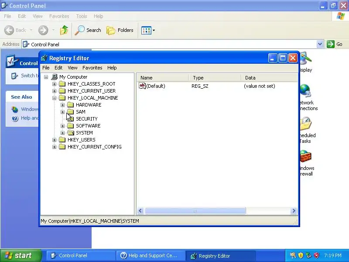
Task: Click the (value not set) data cell
Action: [260, 86]
